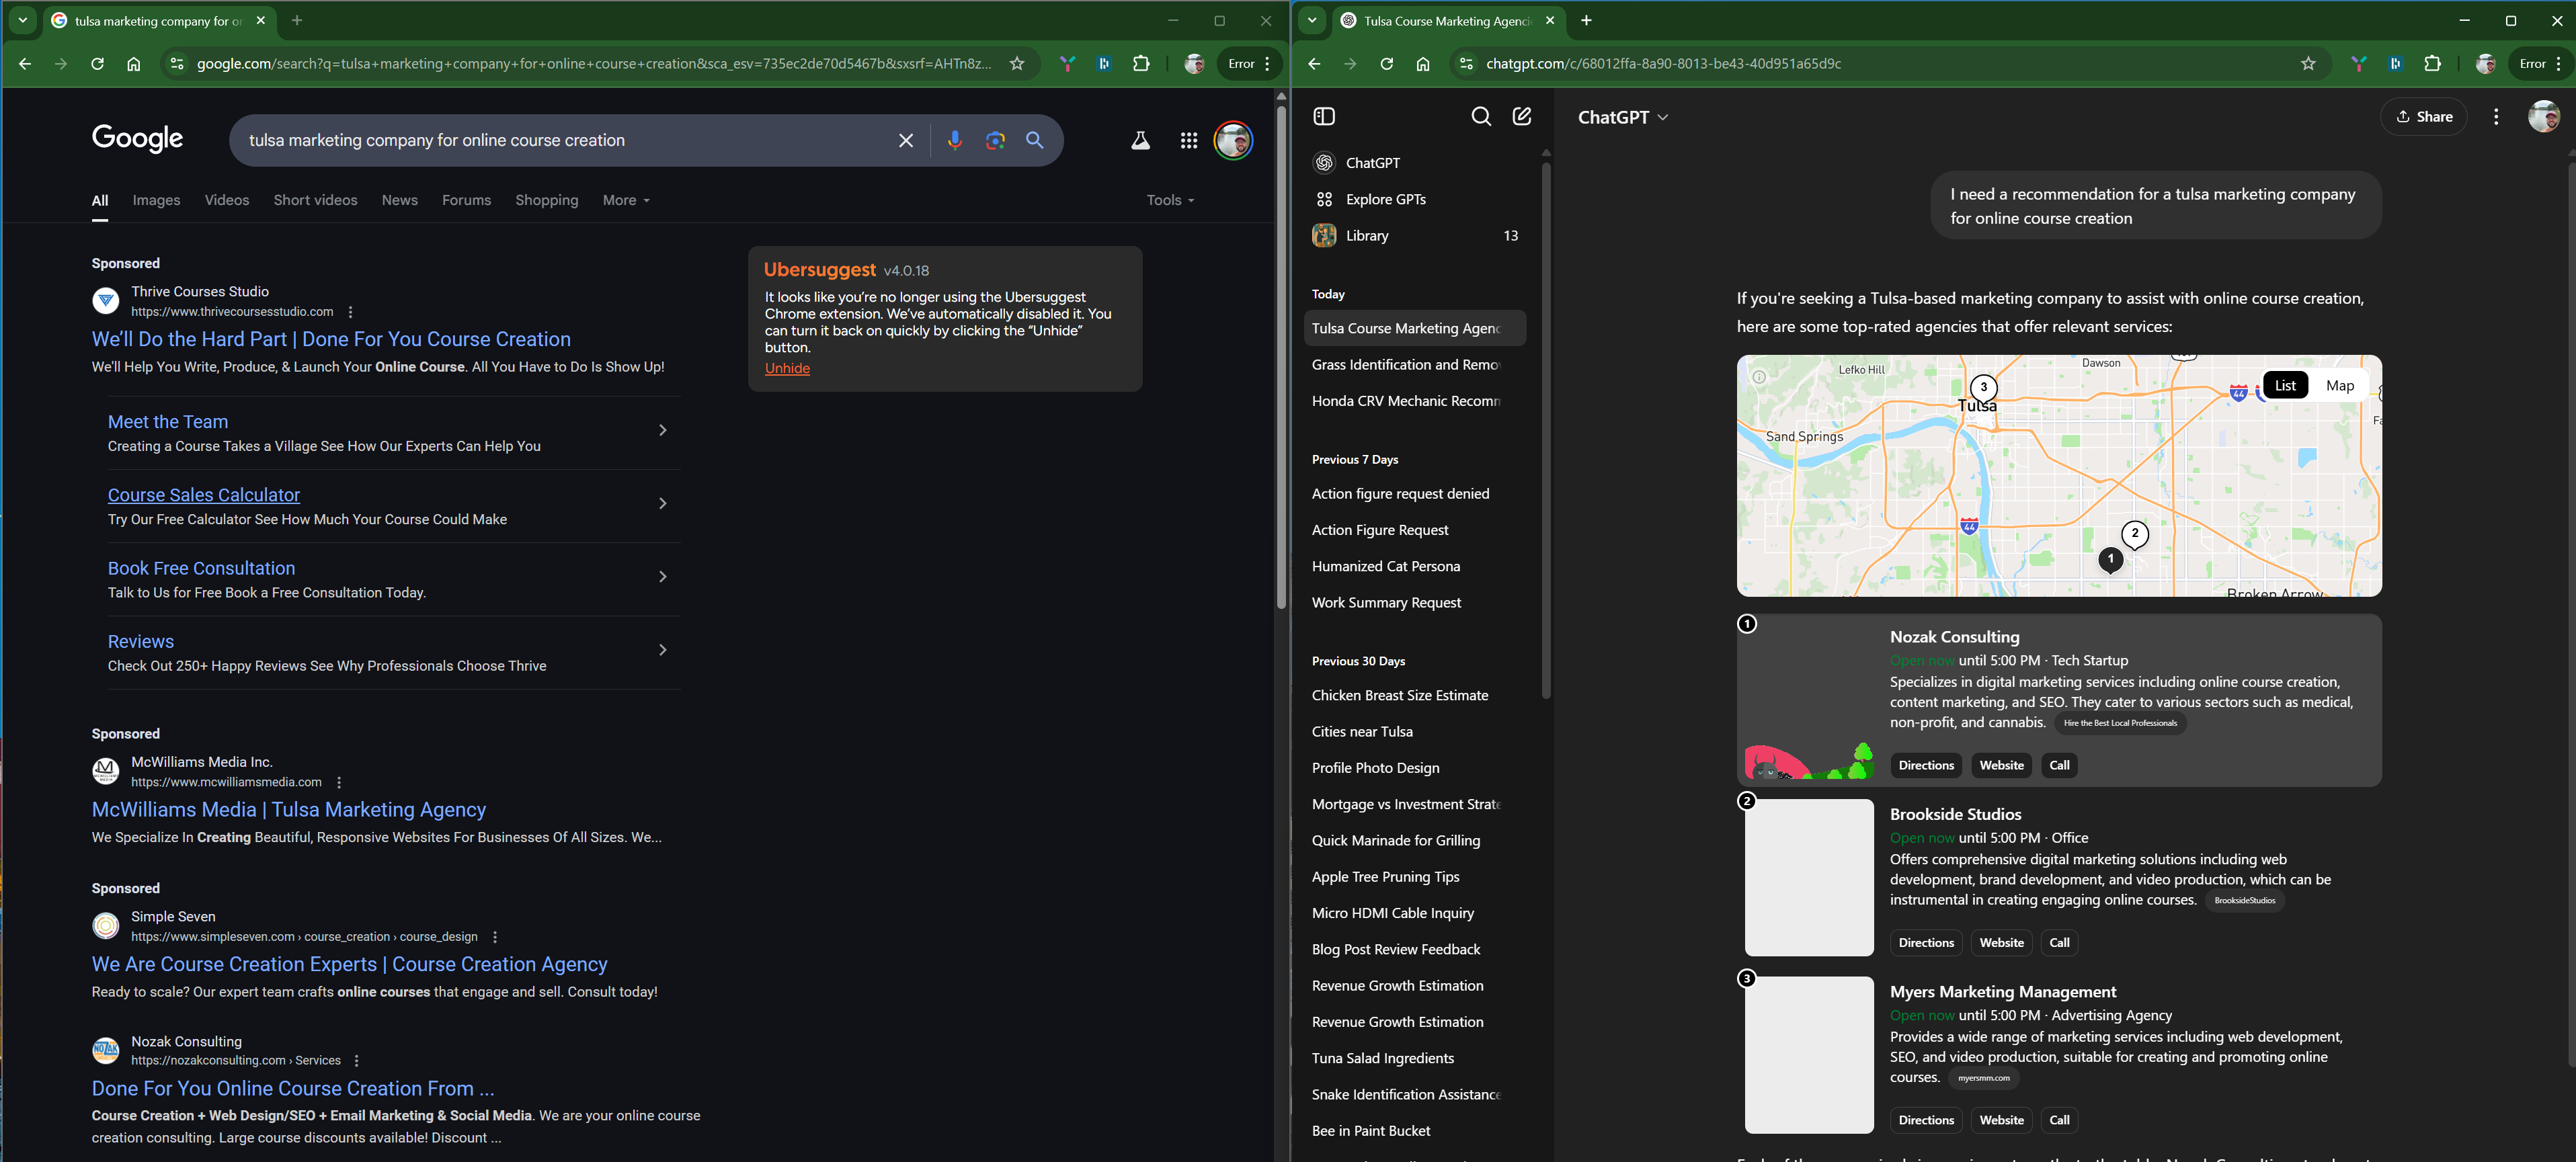This screenshot has height=1162, width=2576.
Task: Select the News search tab
Action: point(399,201)
